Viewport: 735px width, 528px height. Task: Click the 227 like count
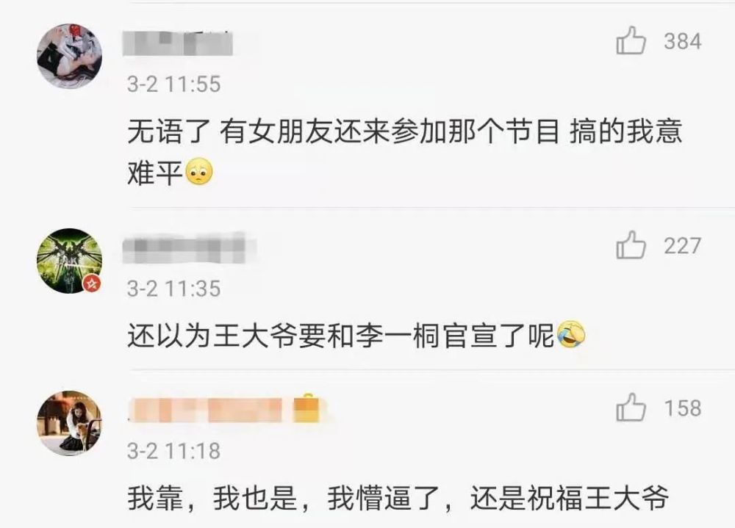[x=683, y=246]
